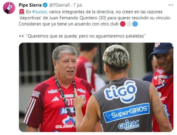Open Pipe Sierra's profile avatar
The image size is (177, 135).
(9, 8)
